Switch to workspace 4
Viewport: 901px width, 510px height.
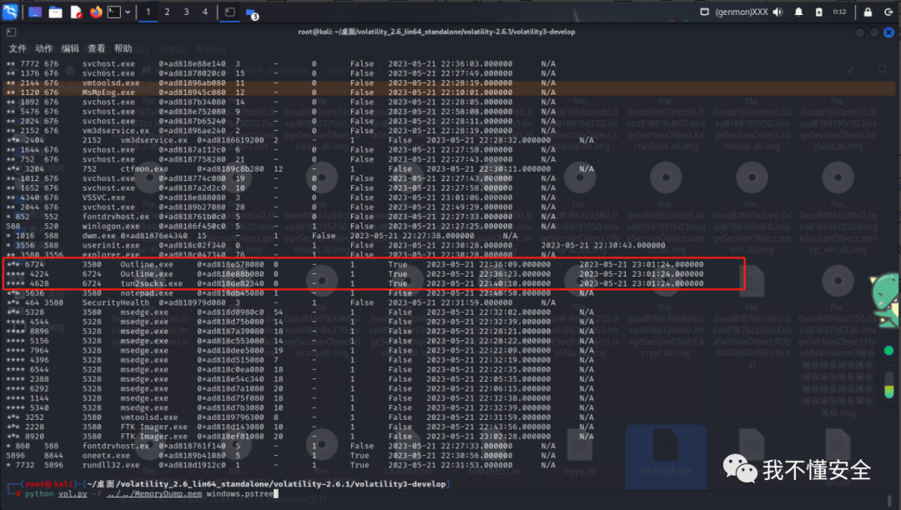(205, 12)
